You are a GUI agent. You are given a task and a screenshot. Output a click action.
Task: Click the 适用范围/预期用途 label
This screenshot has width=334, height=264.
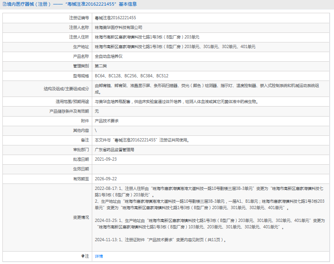pyautogui.click(x=72, y=102)
